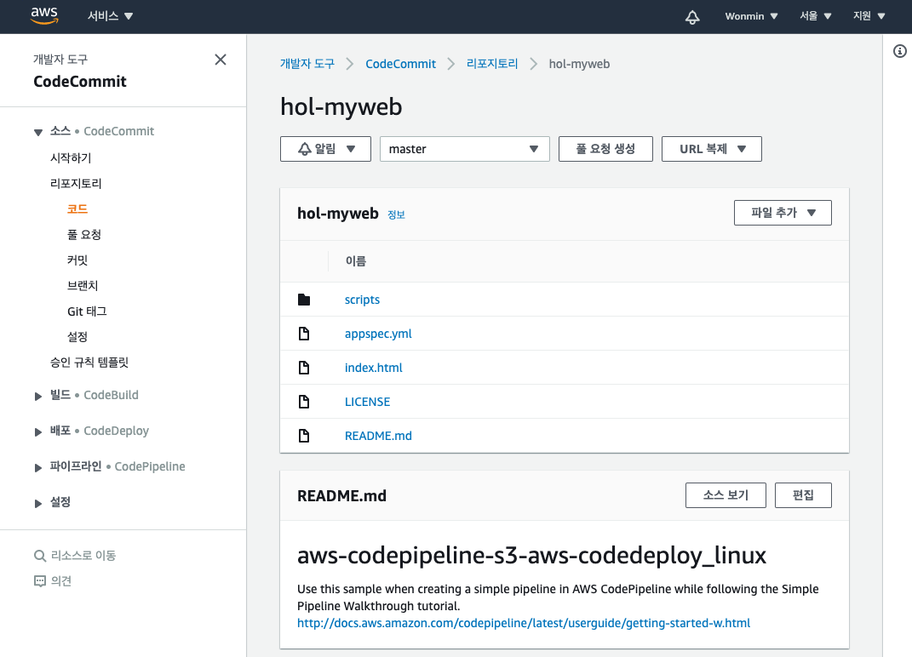Viewport: 912px width, 657px height.
Task: Expand the 빌드 CodeBuild section
Action: point(38,396)
